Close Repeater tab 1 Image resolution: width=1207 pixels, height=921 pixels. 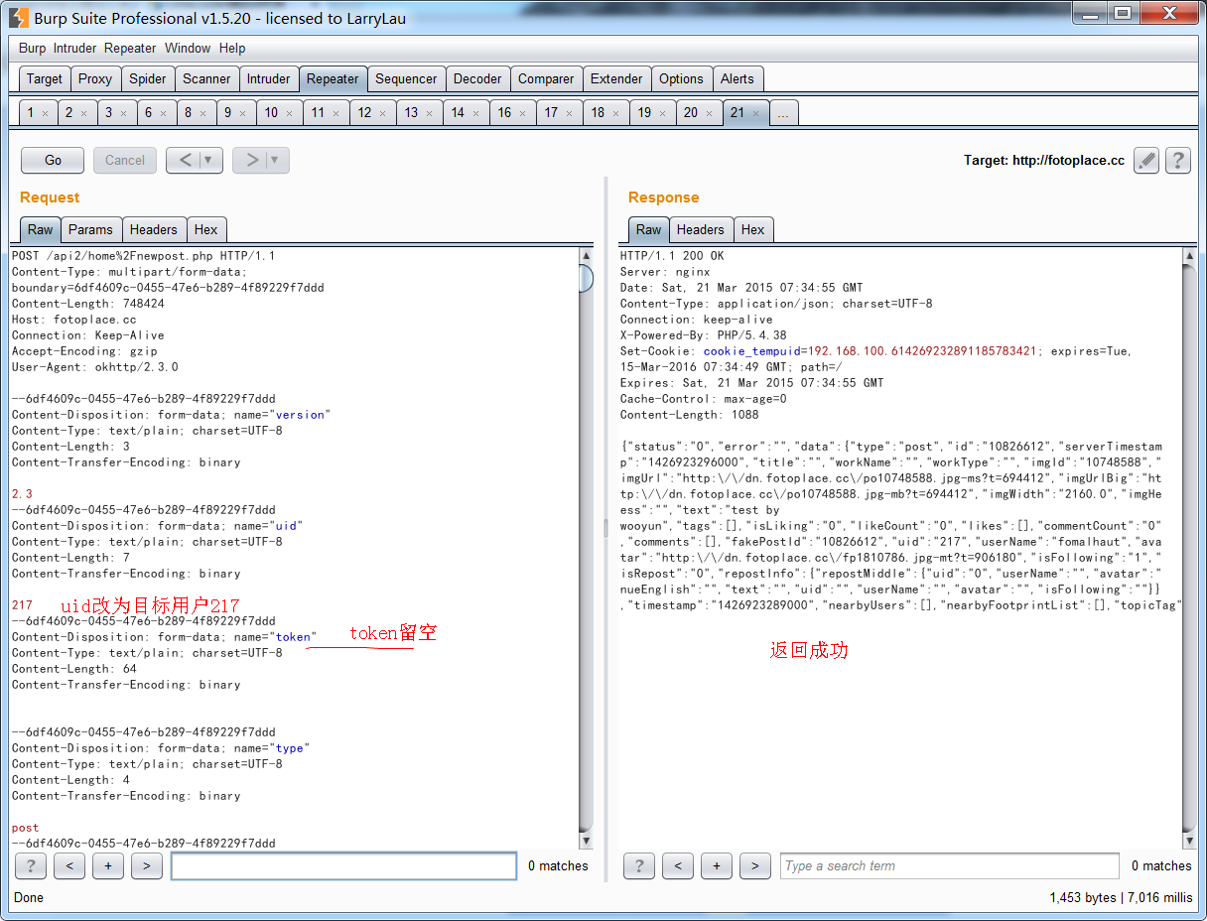(x=45, y=113)
